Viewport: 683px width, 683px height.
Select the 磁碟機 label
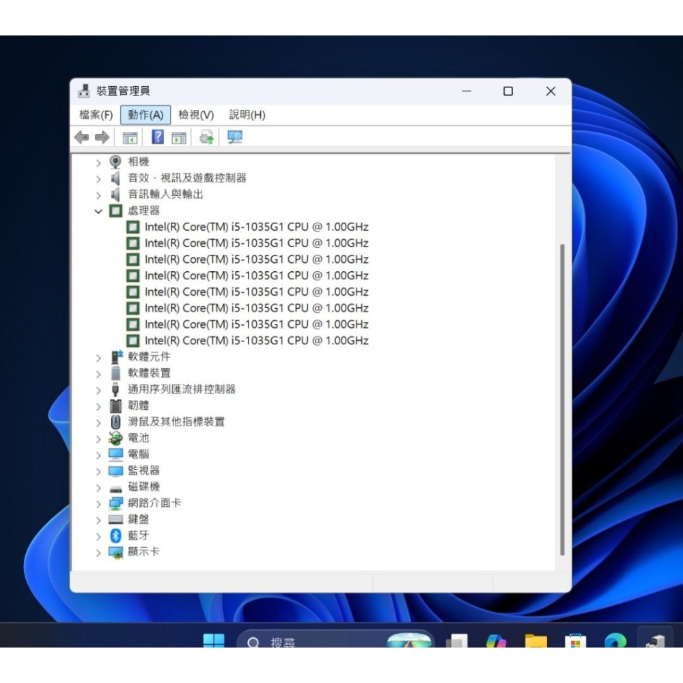coord(143,486)
